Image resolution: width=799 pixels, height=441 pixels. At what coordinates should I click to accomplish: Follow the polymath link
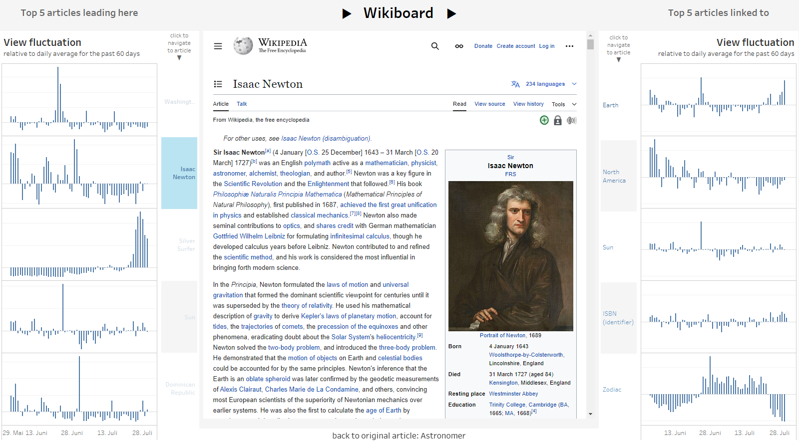[x=317, y=163]
